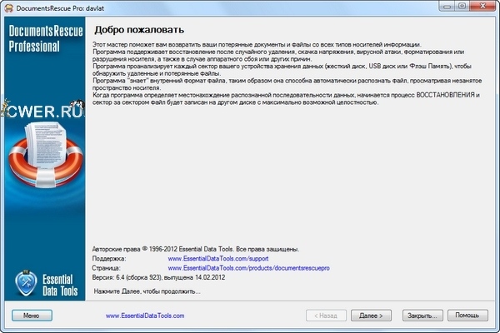Image resolution: width=500 pixels, height=333 pixels.
Task: Open the products/documentsrescuepro page link
Action: (x=249, y=269)
